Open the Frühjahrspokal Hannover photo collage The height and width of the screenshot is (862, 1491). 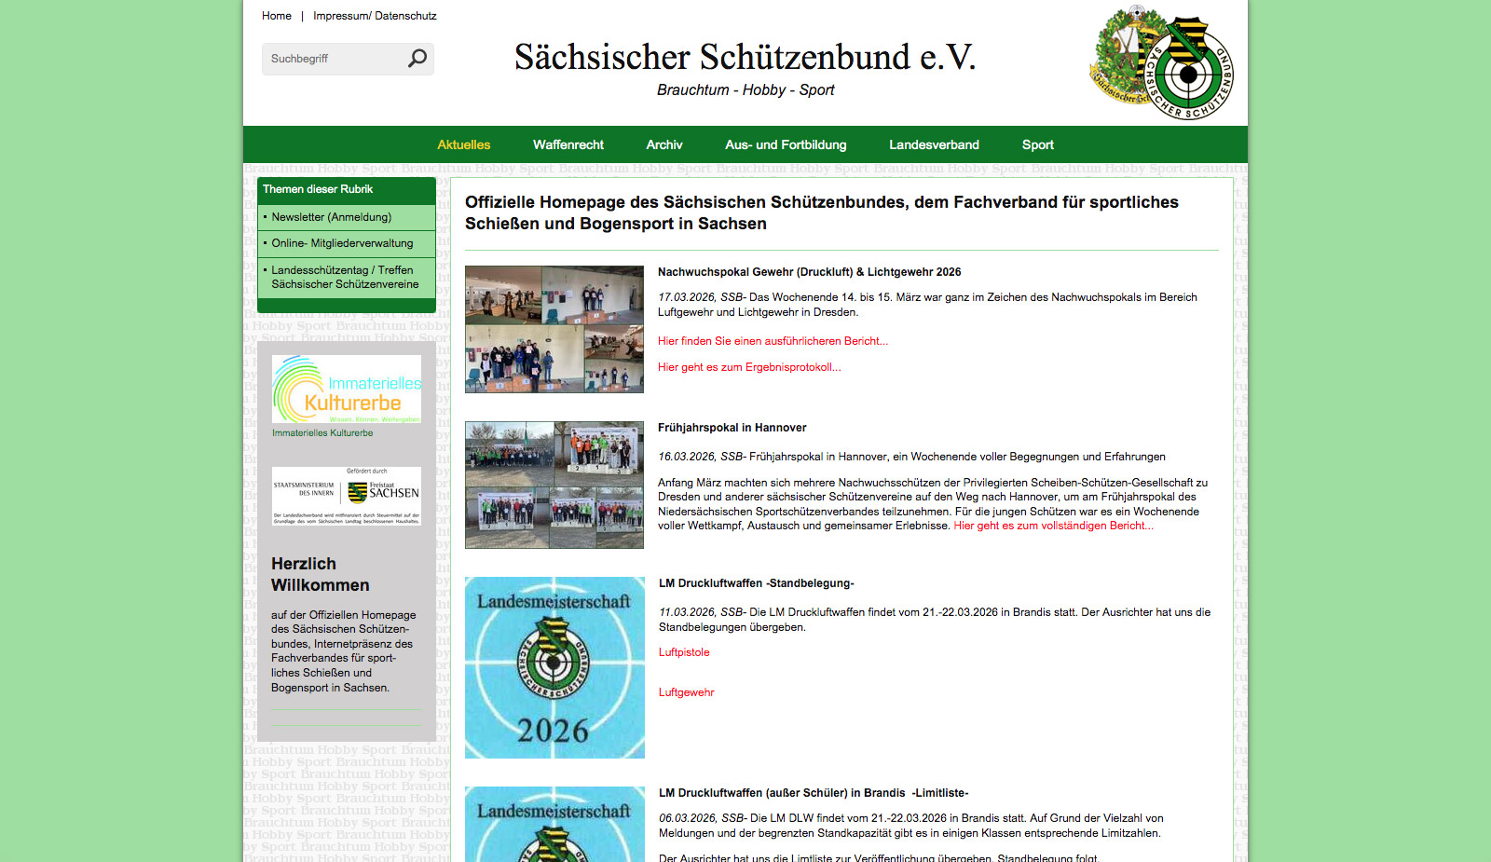coord(554,485)
